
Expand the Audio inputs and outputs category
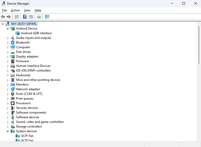[8, 38]
